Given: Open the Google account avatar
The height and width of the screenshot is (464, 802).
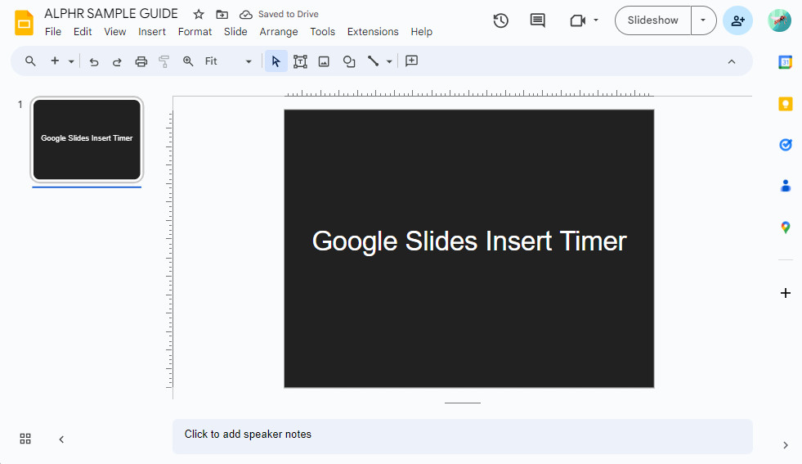Looking at the screenshot, I should click(779, 20).
